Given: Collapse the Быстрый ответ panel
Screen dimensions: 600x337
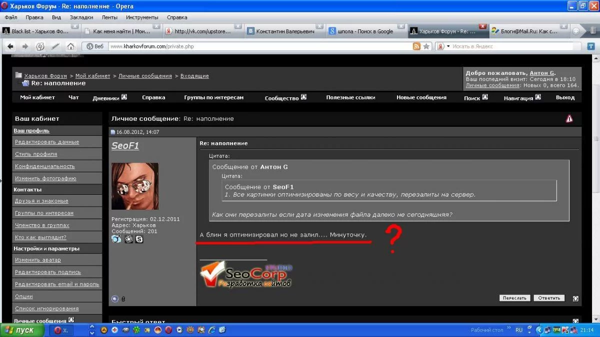Looking at the screenshot, I should (575, 321).
